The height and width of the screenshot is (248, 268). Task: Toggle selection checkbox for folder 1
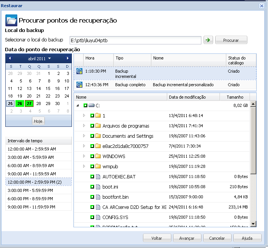coord(92,116)
